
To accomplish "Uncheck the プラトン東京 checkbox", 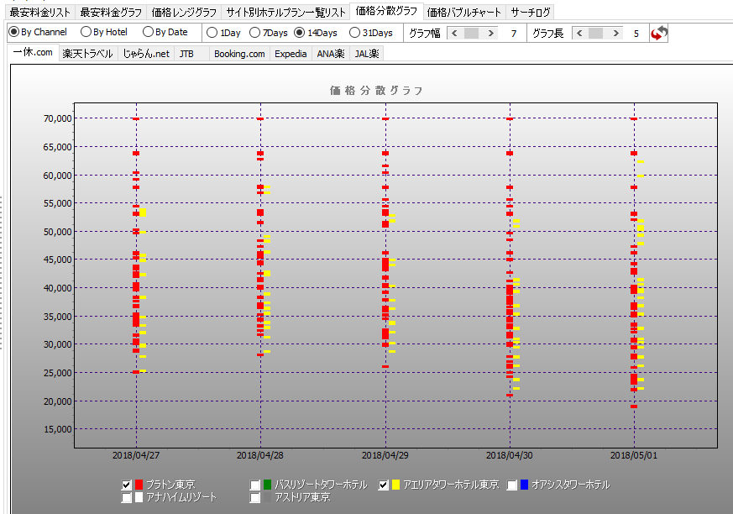I will click(x=127, y=485).
